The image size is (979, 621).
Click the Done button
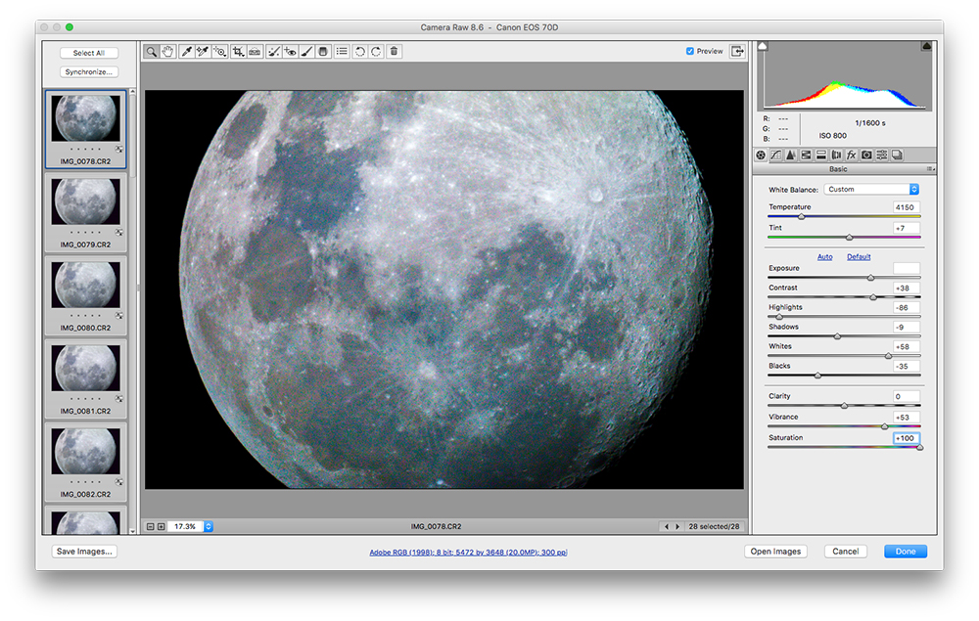coord(906,552)
